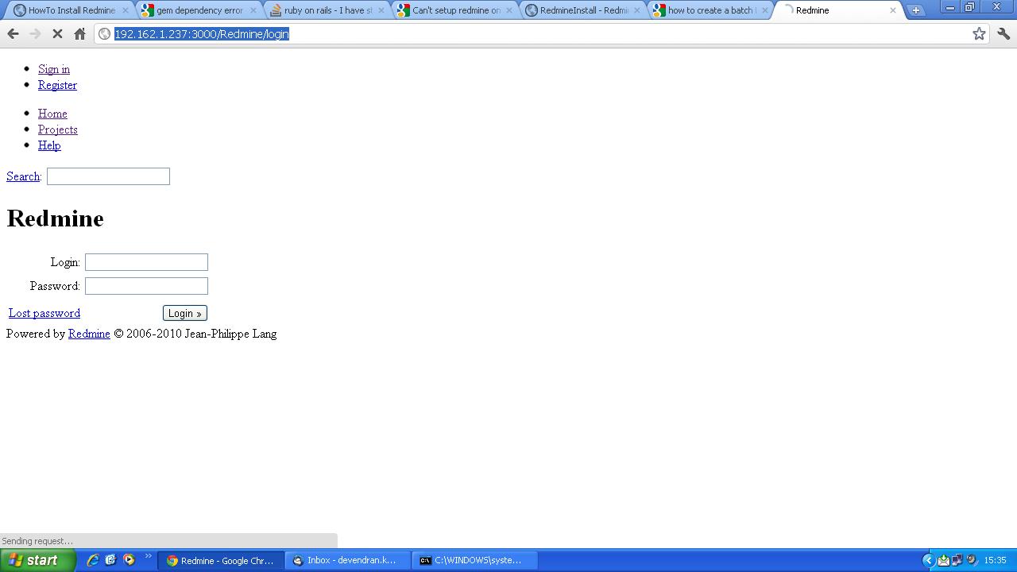Image resolution: width=1017 pixels, height=572 pixels.
Task: Open the browser home page icon
Action: [79, 34]
